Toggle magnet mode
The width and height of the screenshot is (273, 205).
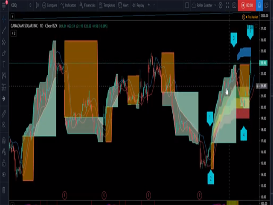coord(4,140)
